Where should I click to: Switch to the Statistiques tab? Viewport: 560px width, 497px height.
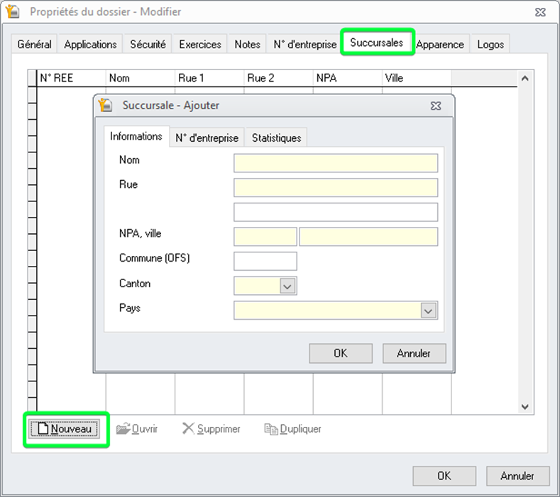(276, 138)
